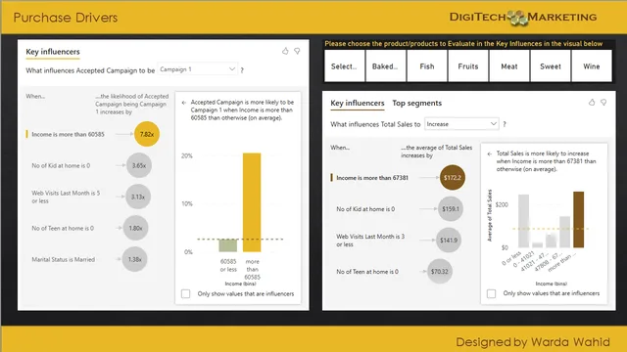Select the $159.1 influencer bubble
Viewport: 627px width, 352px height.
click(x=451, y=208)
